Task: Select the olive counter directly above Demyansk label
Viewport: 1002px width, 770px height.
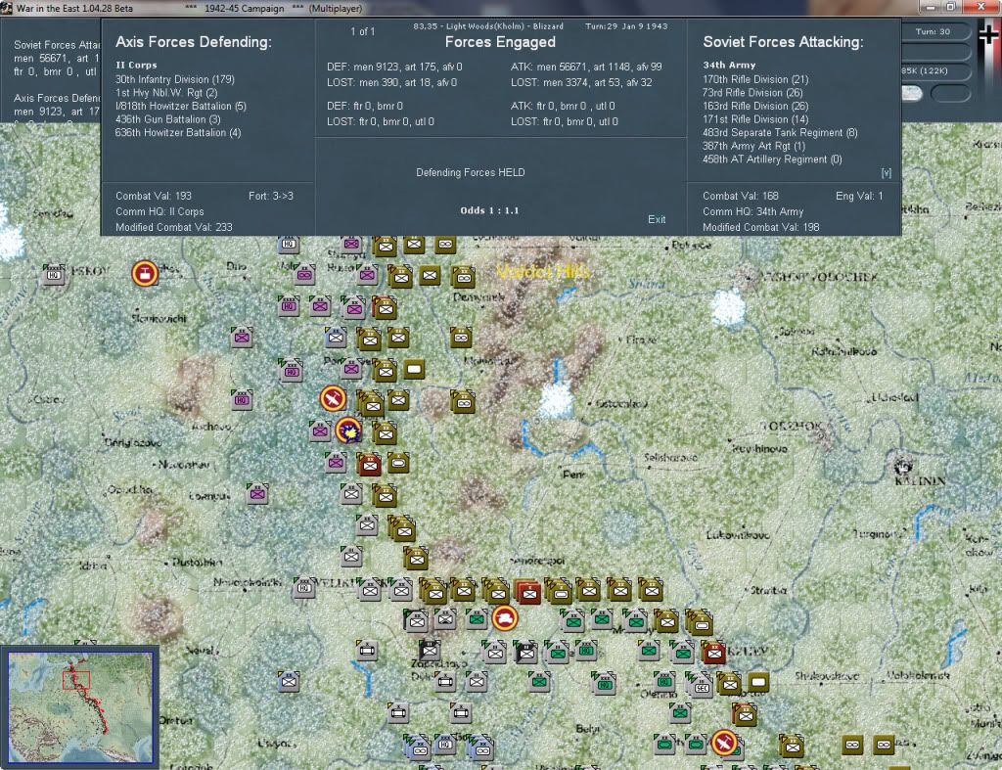Action: (x=463, y=277)
